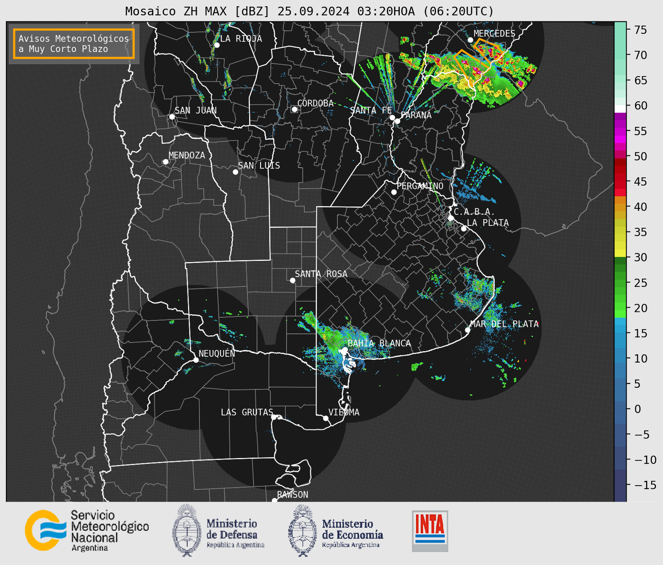Click the MAR DEL PLATA city marker dot
663x565 pixels.
click(467, 330)
